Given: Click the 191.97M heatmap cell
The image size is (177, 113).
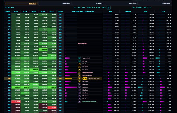Looking at the screenshot, I should 34,70.
